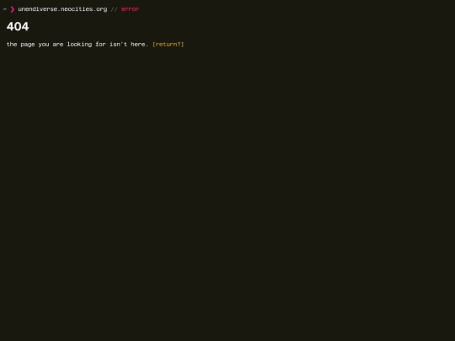Click the opening bracket of [return?]
The image size is (455, 341).
click(x=154, y=45)
